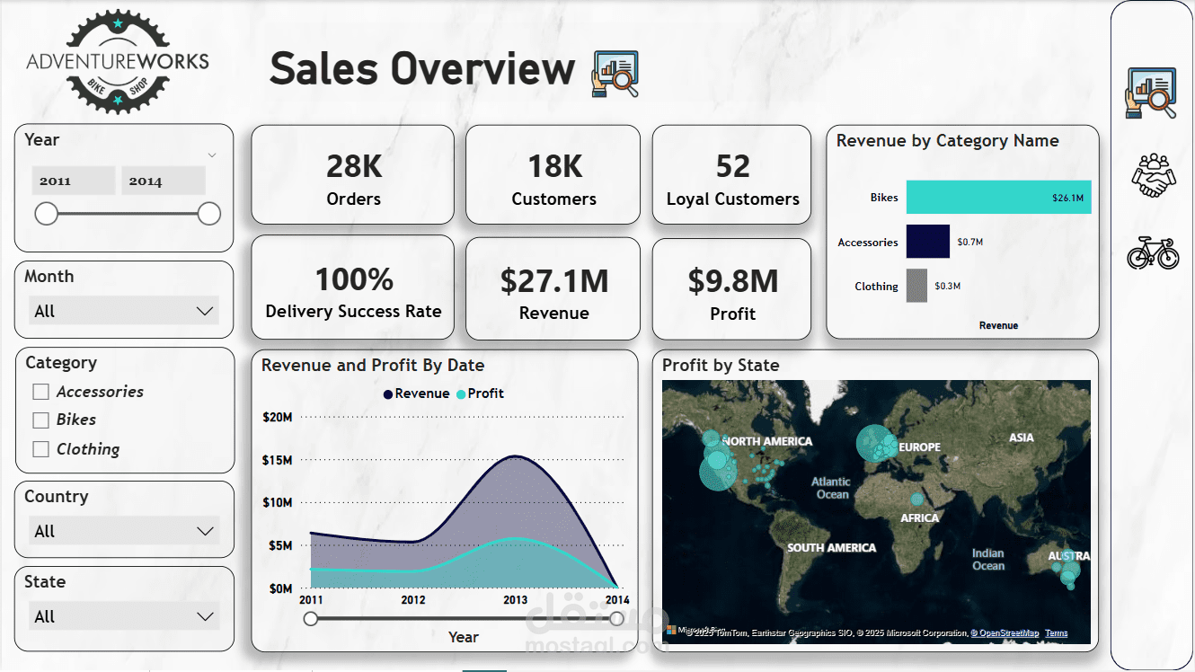Click the $0.3M data label
The height and width of the screenshot is (672, 1195).
click(947, 287)
